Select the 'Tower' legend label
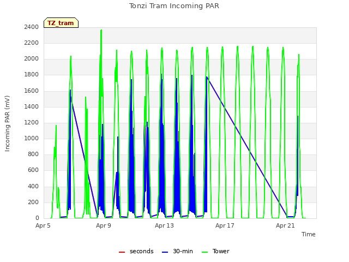 point(221,251)
